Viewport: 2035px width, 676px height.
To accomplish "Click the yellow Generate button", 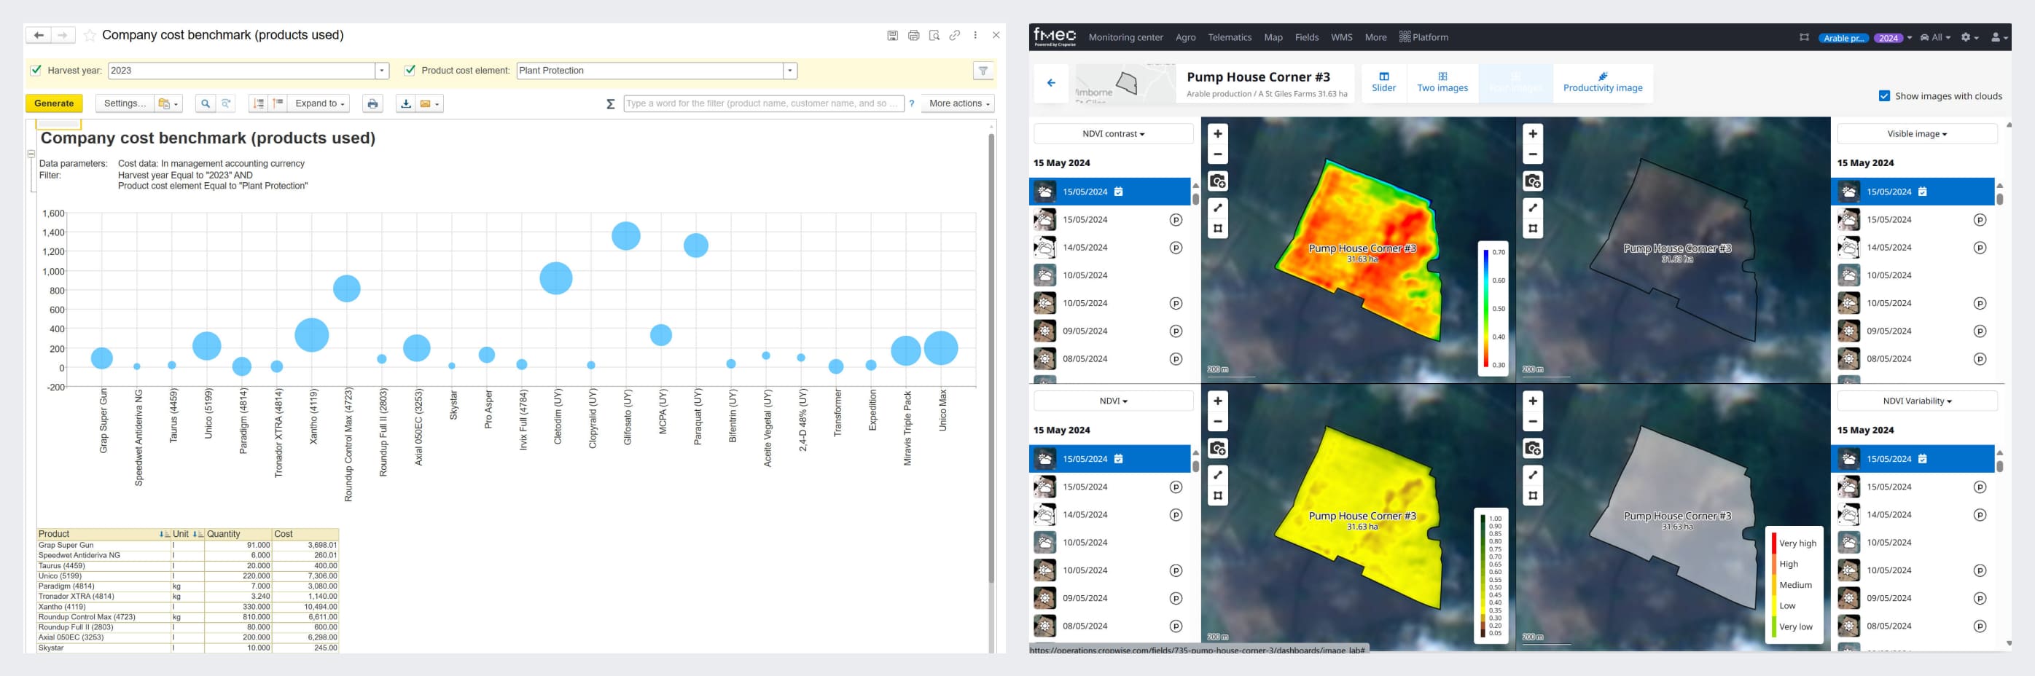I will coord(54,103).
